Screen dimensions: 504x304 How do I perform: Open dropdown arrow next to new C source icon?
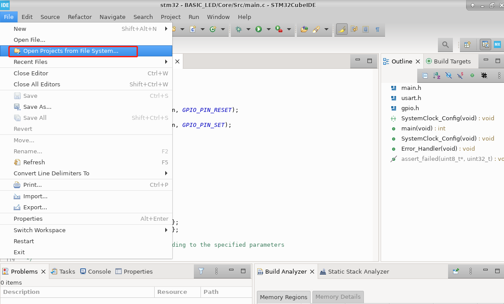pyautogui.click(x=203, y=29)
